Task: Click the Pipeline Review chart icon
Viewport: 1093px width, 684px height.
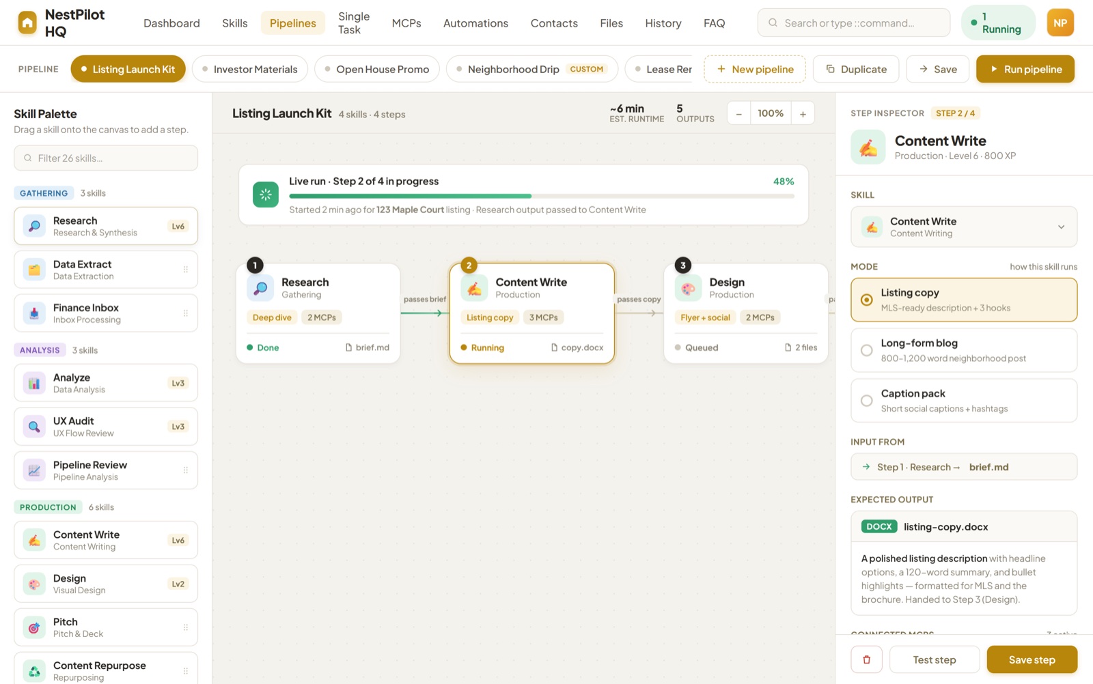Action: [34, 470]
